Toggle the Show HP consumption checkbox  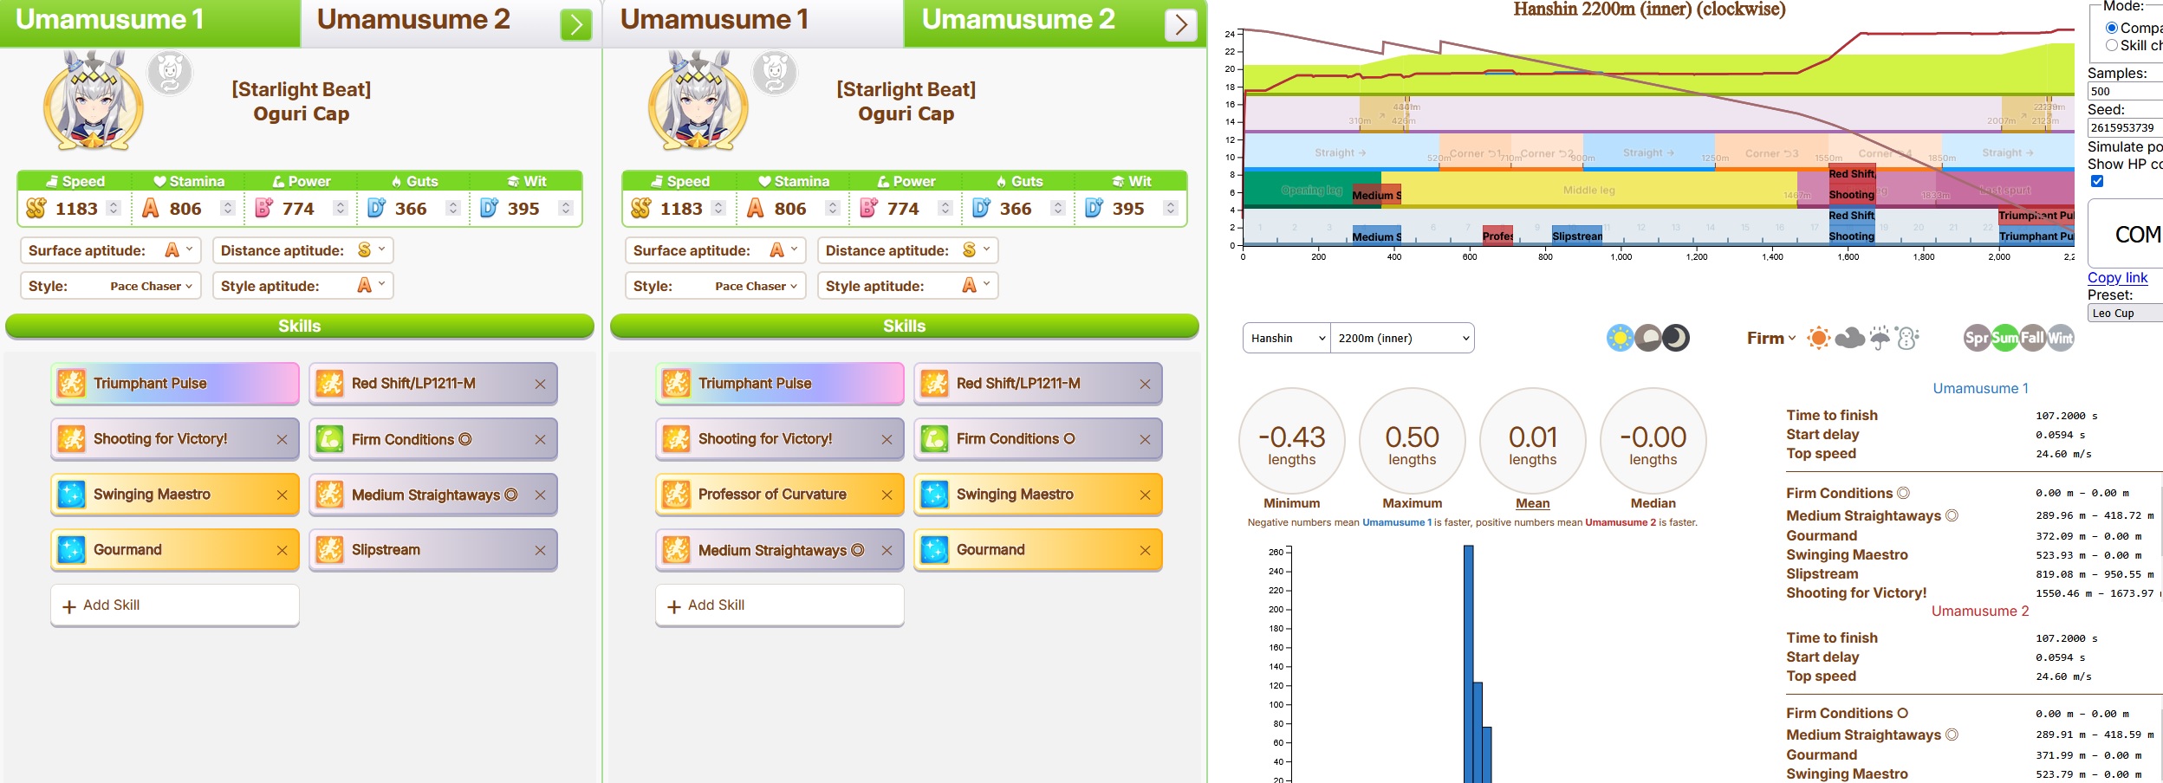click(2097, 181)
